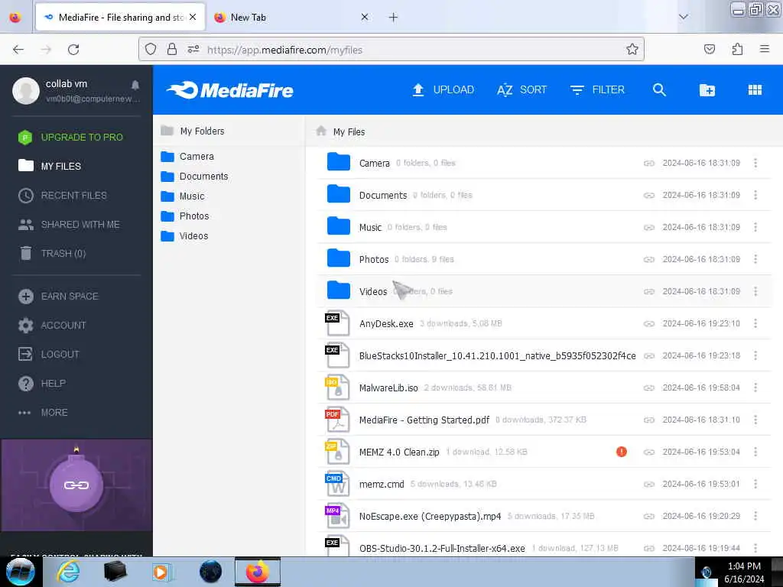Open options menu for memz.cmd row
This screenshot has width=783, height=587.
(x=755, y=484)
